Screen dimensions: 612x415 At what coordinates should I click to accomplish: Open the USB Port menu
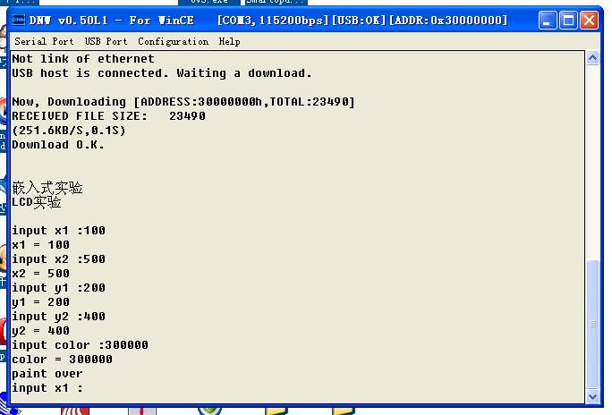point(106,41)
